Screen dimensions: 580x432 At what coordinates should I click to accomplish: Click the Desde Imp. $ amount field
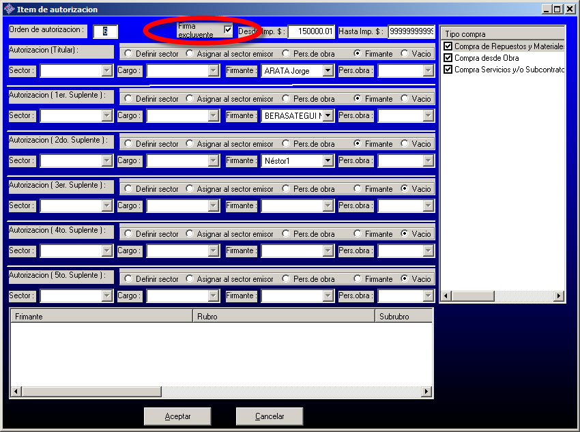point(311,31)
